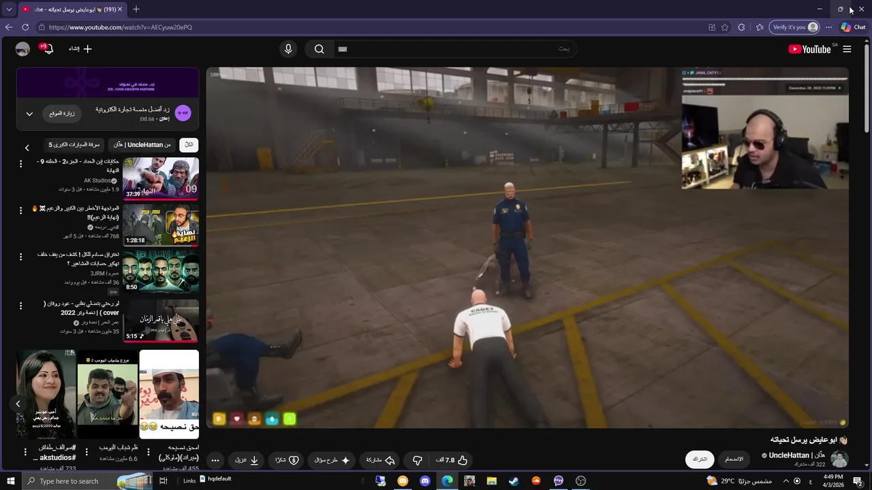The width and height of the screenshot is (872, 490).
Task: Open browser Settings and more ellipsis
Action: click(828, 27)
